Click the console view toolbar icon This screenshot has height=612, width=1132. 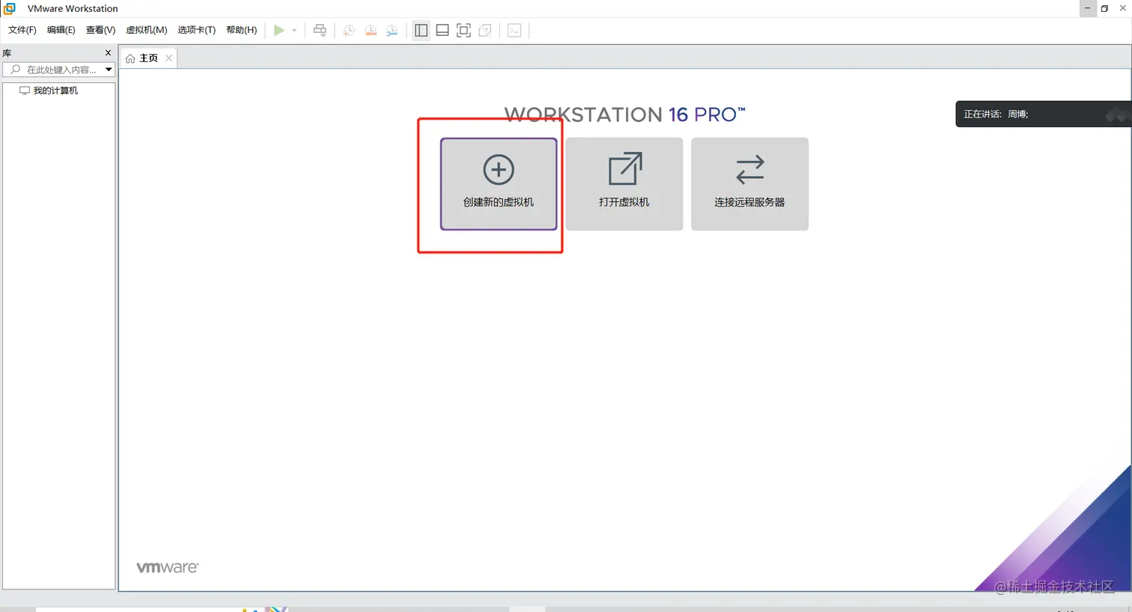[514, 31]
